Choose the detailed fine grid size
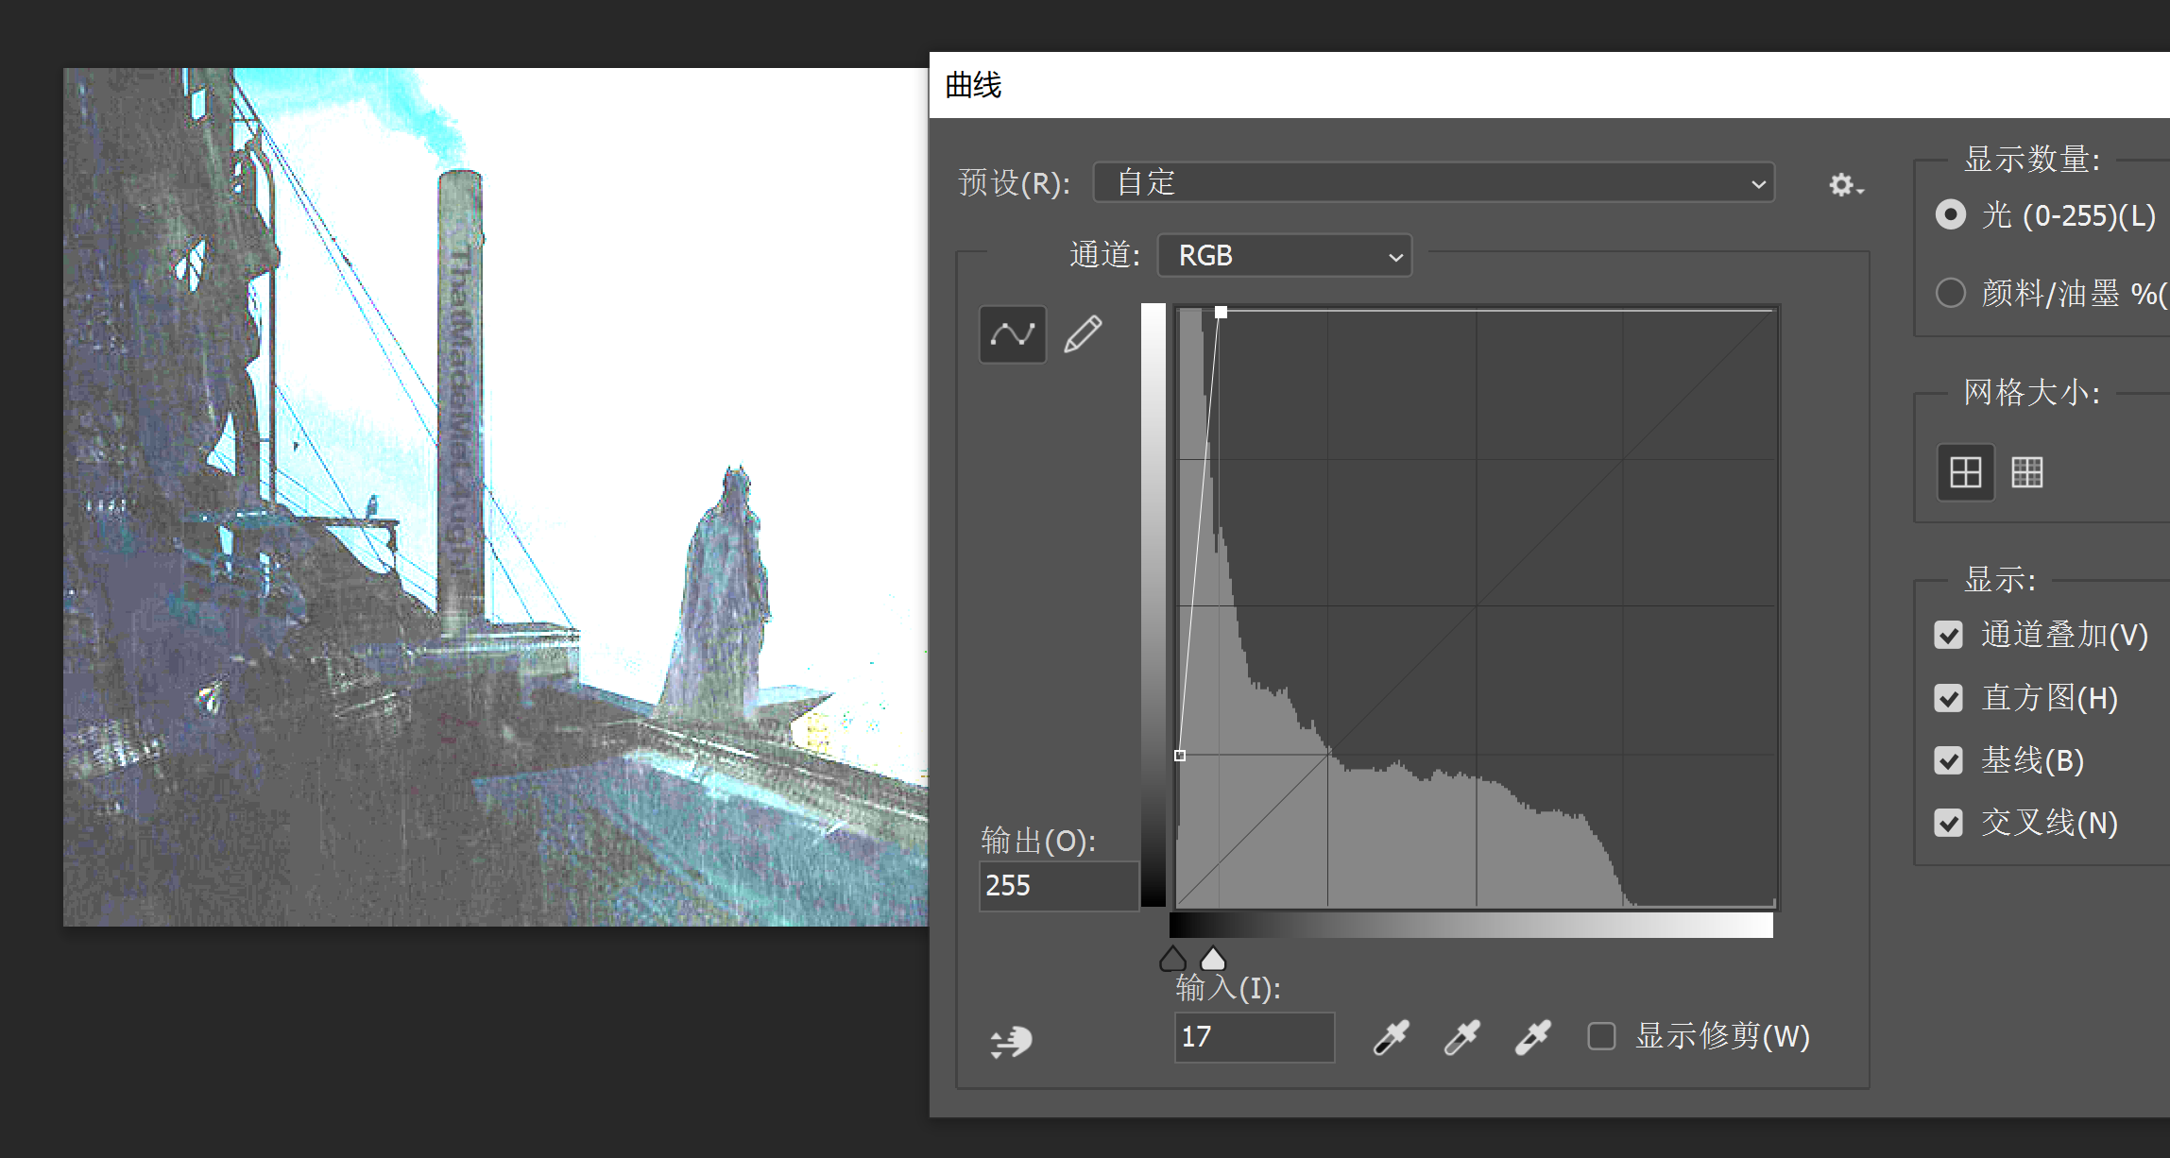The image size is (2170, 1158). pyautogui.click(x=2027, y=471)
